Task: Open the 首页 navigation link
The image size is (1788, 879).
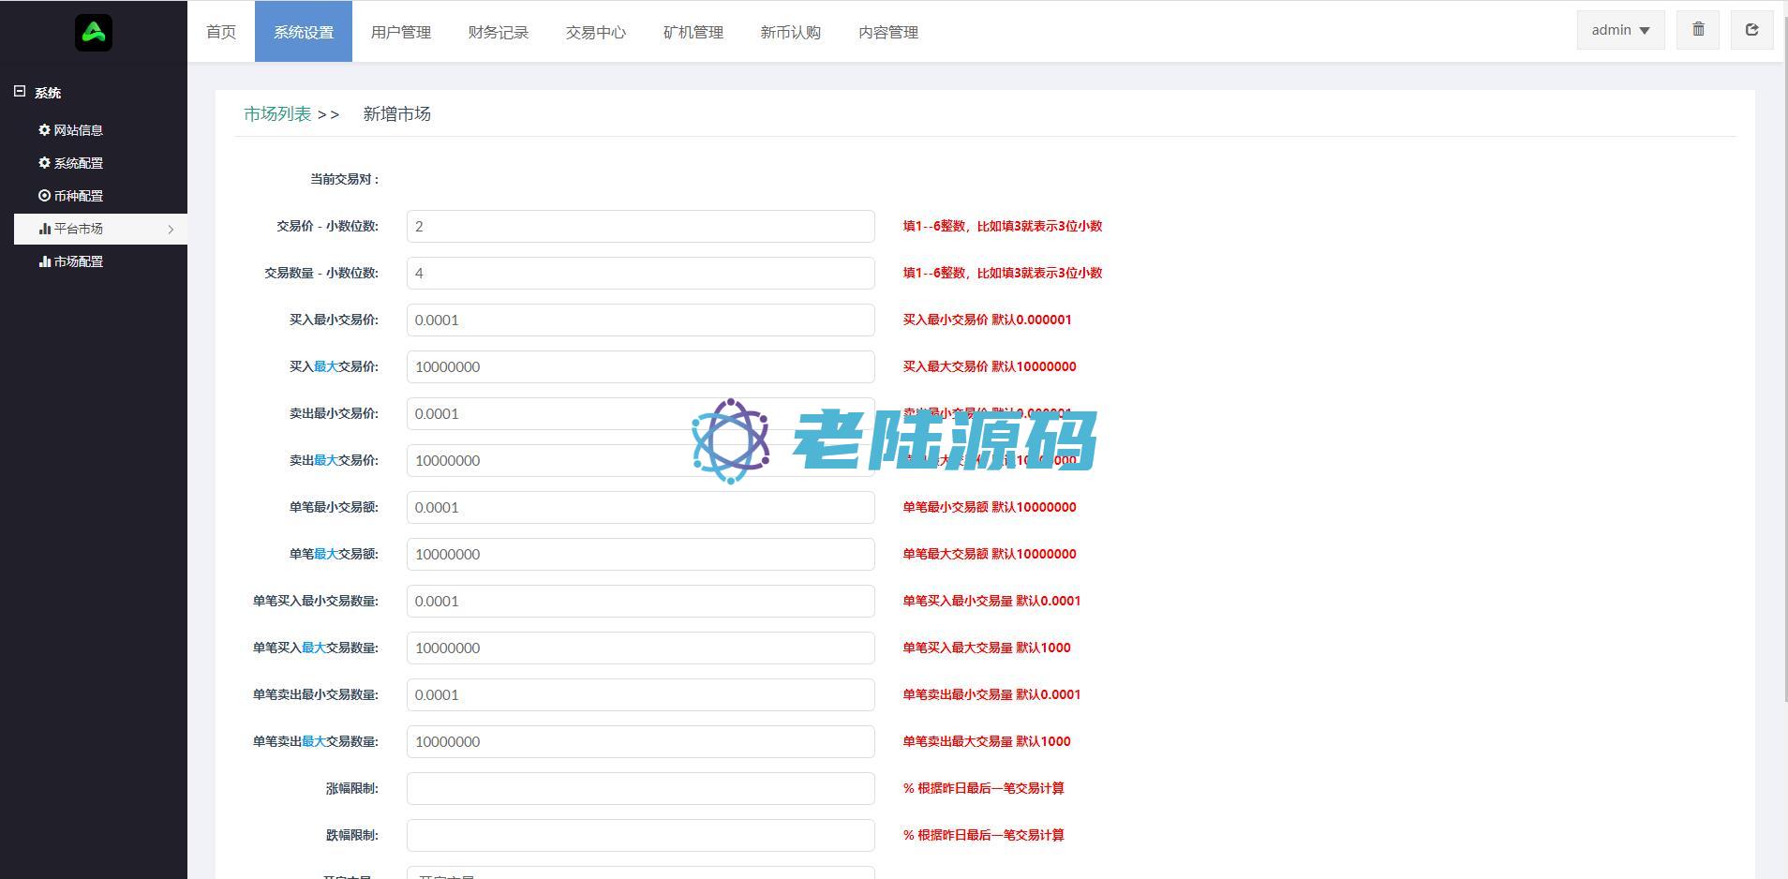Action: tap(221, 32)
